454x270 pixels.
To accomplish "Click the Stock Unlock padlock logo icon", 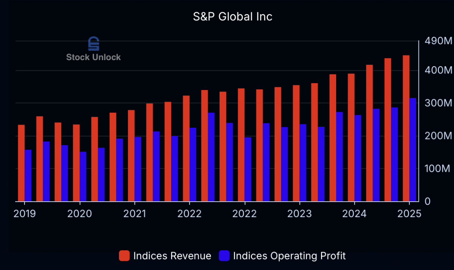I will [x=93, y=44].
